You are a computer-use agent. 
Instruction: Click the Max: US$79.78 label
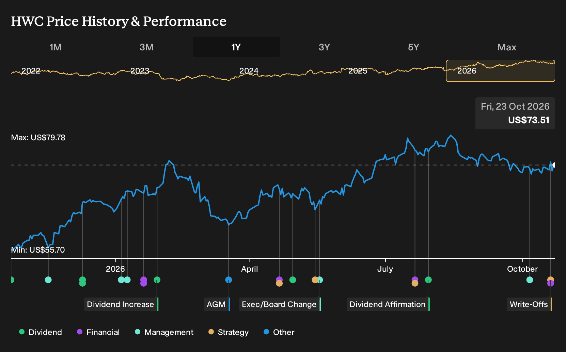pos(38,138)
